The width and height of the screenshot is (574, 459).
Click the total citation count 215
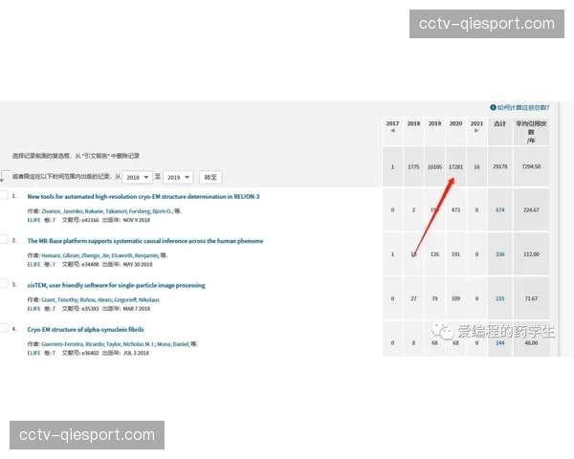499,298
